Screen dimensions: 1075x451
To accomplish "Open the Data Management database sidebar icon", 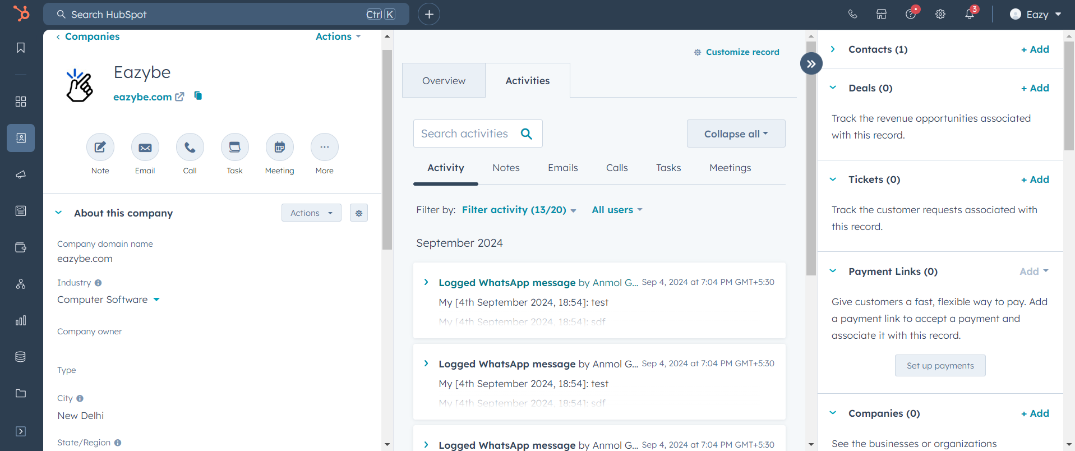I will 21,357.
